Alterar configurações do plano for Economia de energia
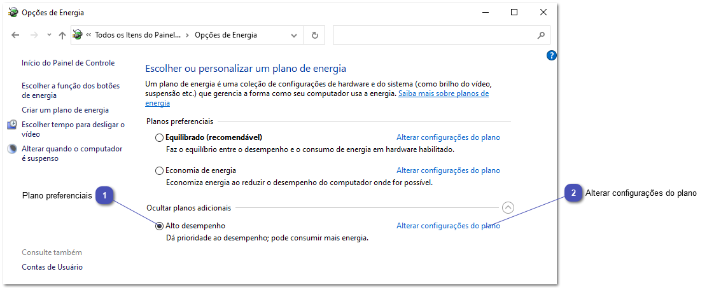This screenshot has width=707, height=290. click(448, 170)
